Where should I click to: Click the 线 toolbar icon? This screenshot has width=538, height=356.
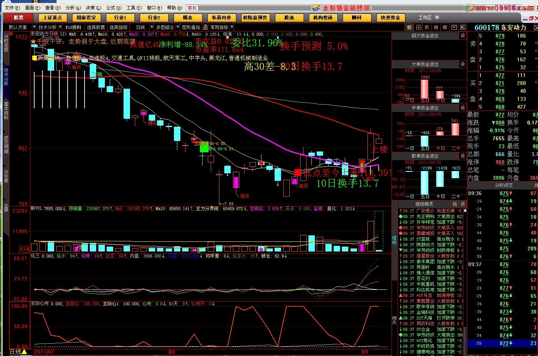tap(436, 27)
